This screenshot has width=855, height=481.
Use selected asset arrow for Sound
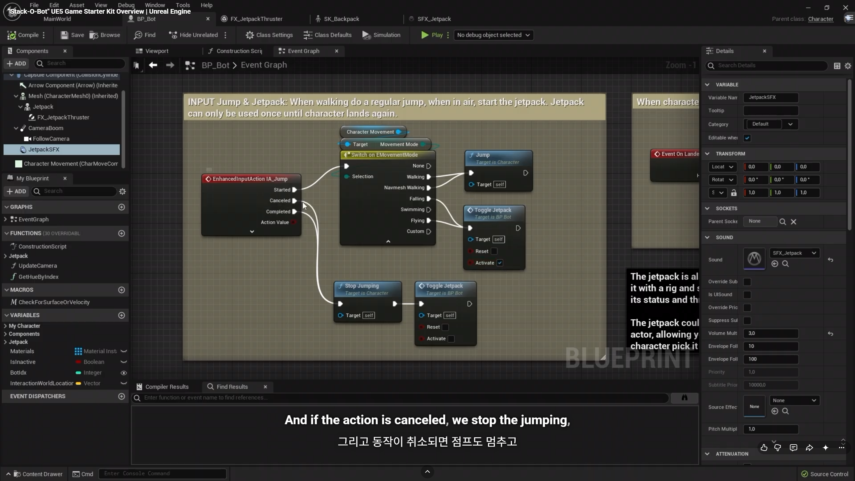775,264
